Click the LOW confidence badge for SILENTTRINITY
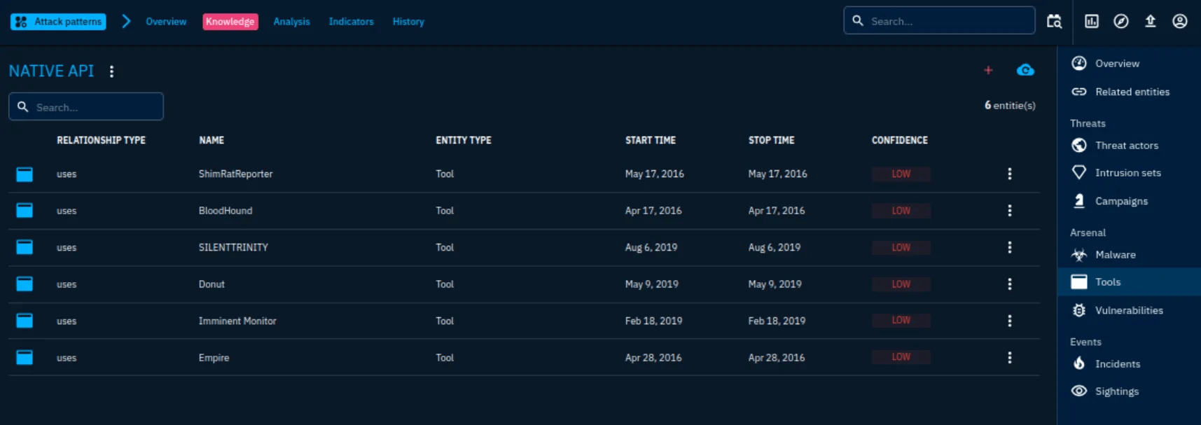Screen dimensions: 1201x425 pos(901,248)
